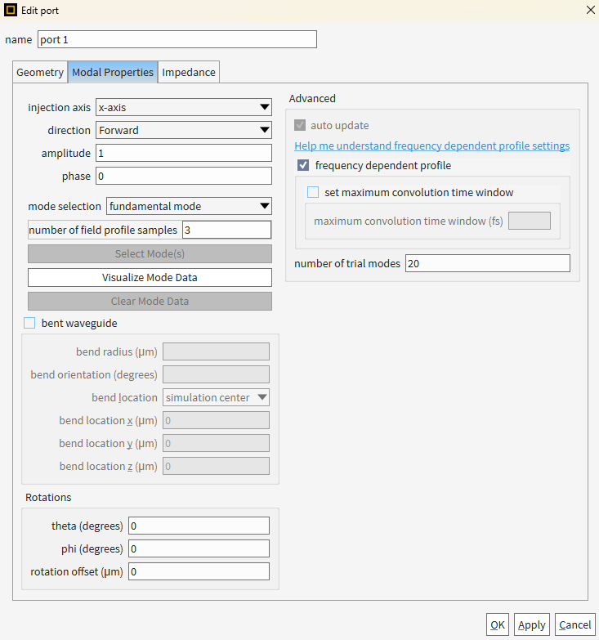Confirm with the OK button
Screen dimensions: 599x640
(498, 624)
